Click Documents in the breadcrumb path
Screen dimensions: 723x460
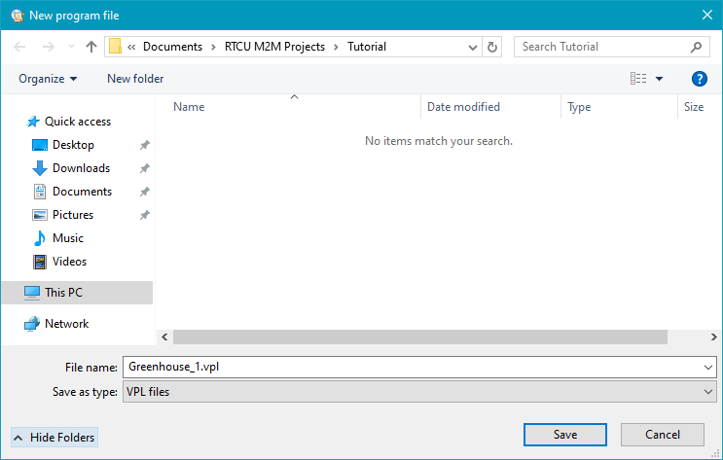coord(172,47)
